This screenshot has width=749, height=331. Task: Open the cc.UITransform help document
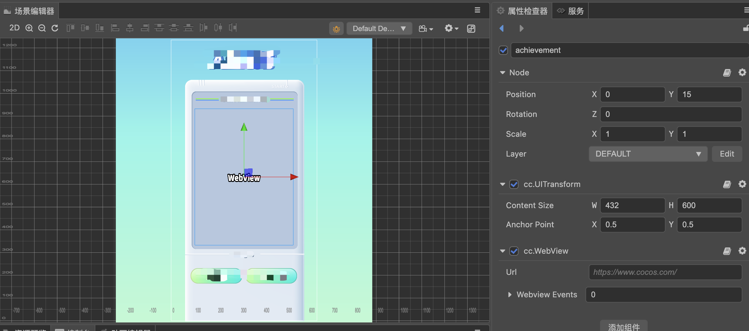click(727, 184)
